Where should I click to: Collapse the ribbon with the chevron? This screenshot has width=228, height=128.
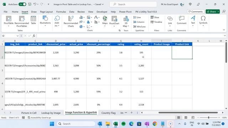(224, 30)
